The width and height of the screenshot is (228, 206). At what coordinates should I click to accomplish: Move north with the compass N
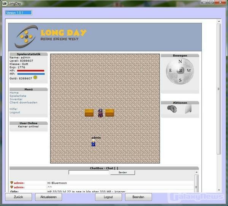[x=180, y=62]
